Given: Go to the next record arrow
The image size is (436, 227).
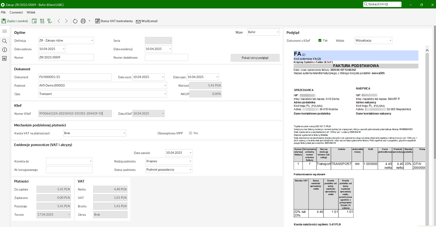Looking at the screenshot, I should (x=66, y=21).
